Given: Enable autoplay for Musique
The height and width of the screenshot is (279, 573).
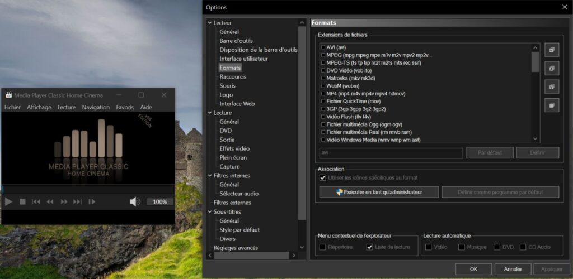Looking at the screenshot, I should click(462, 247).
